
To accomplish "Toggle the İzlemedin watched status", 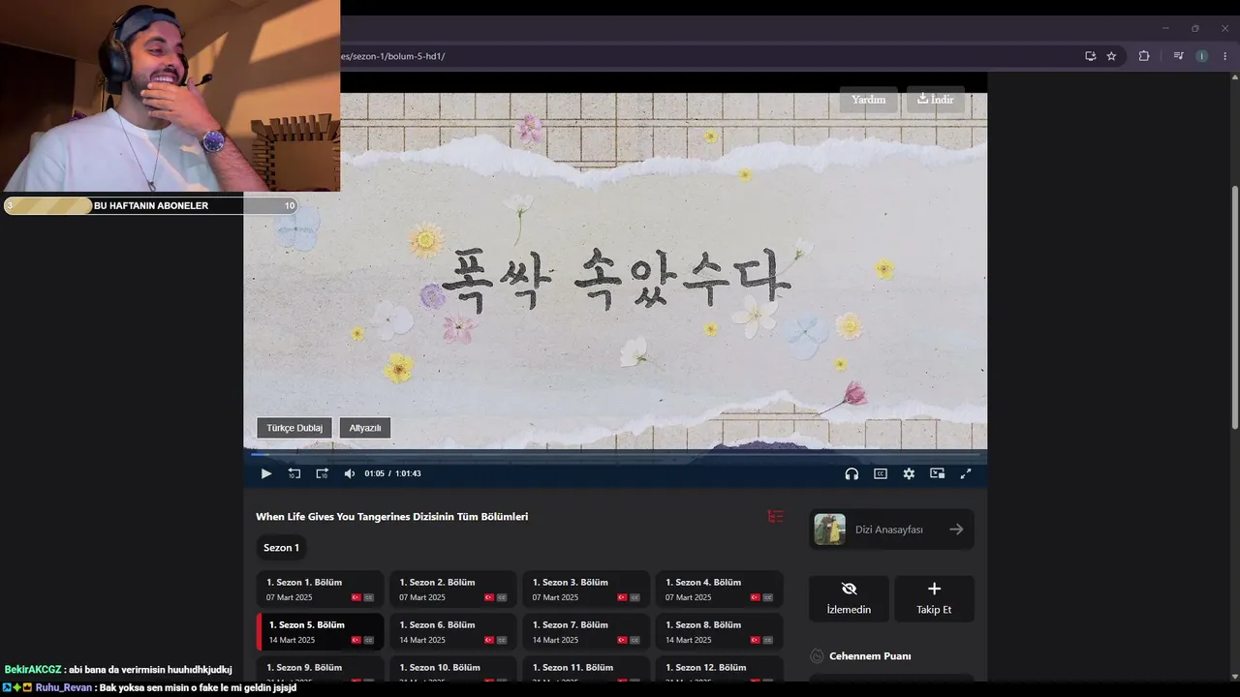I will [849, 598].
